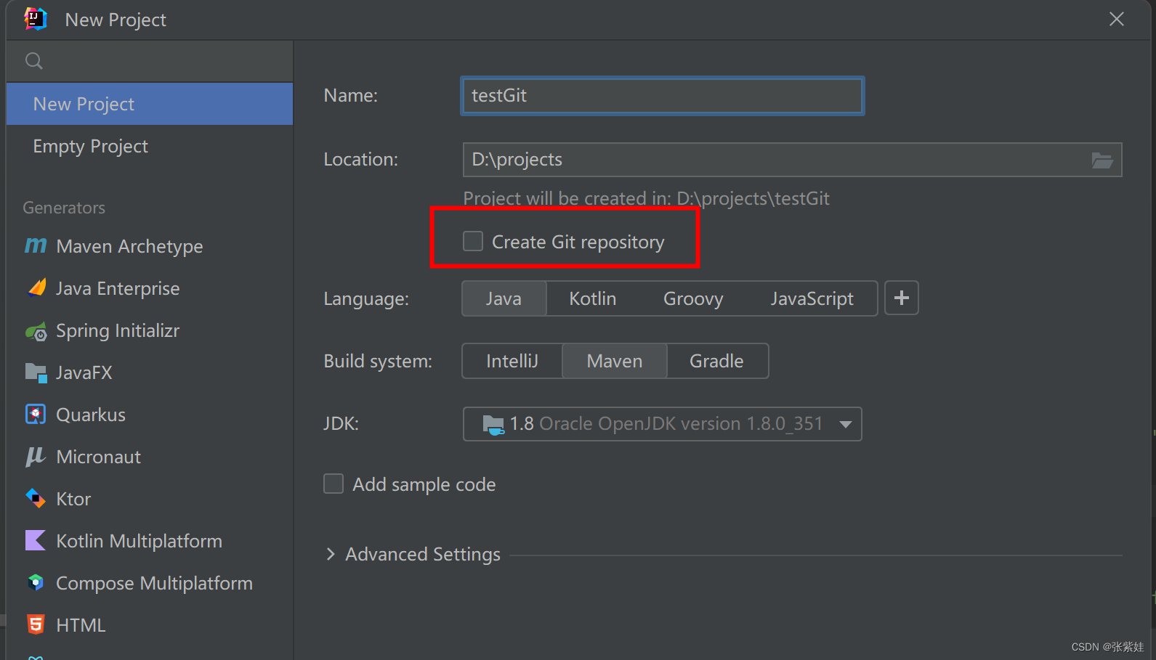Image resolution: width=1156 pixels, height=660 pixels.
Task: Add another language with plus button
Action: pos(902,298)
